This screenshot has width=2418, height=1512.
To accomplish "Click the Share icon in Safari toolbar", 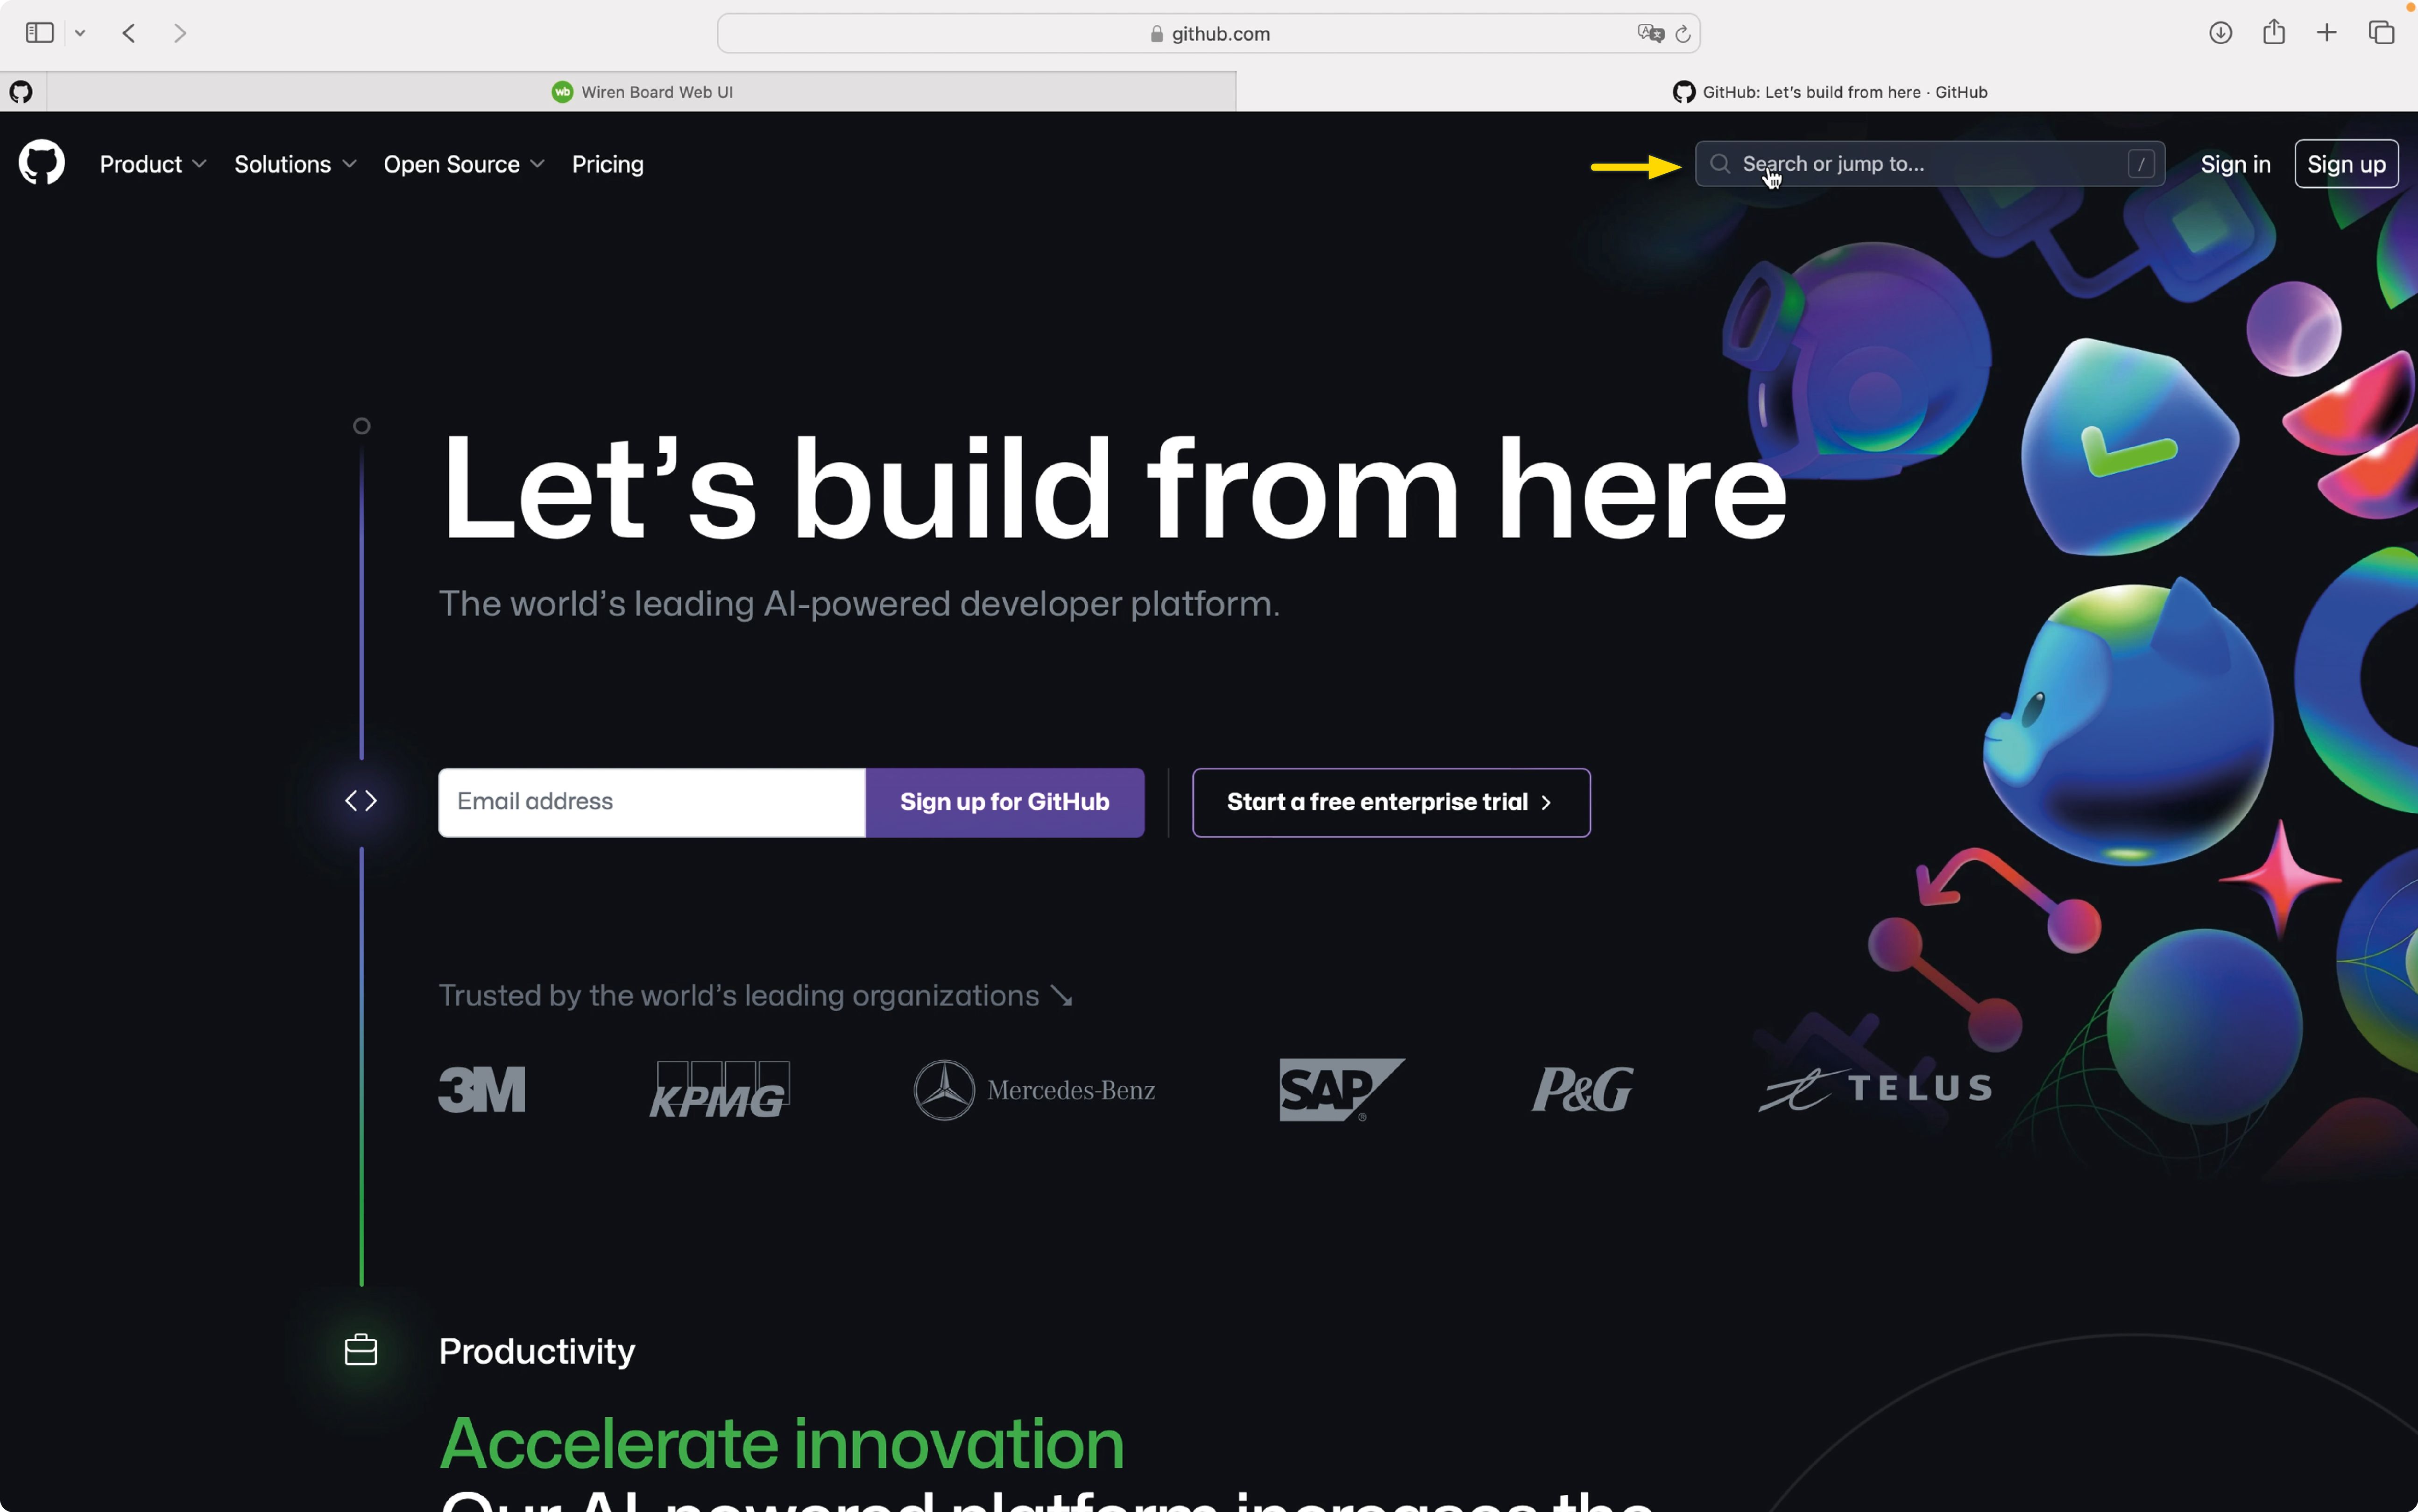I will [2274, 32].
